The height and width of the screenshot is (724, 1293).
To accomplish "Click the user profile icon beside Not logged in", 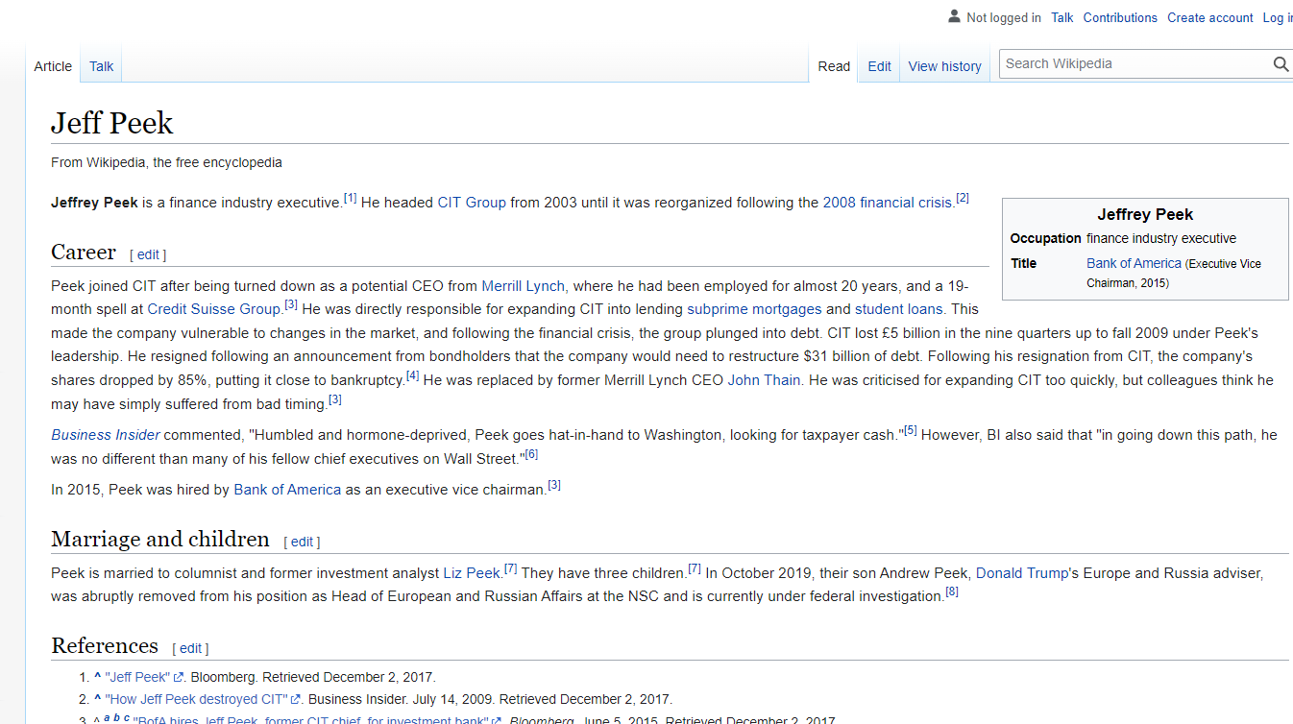I will point(954,16).
